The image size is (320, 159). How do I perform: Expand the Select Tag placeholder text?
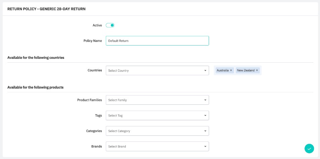[115, 116]
